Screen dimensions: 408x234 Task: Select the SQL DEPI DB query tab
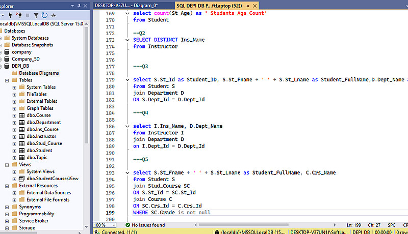pyautogui.click(x=209, y=6)
